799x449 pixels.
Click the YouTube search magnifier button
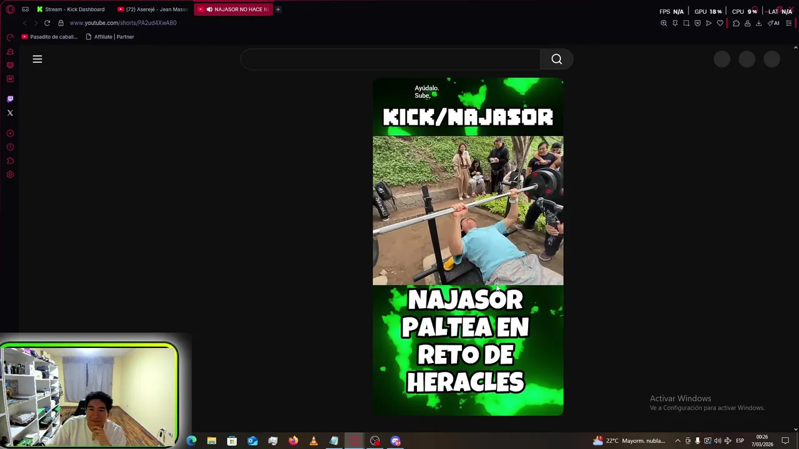(557, 59)
